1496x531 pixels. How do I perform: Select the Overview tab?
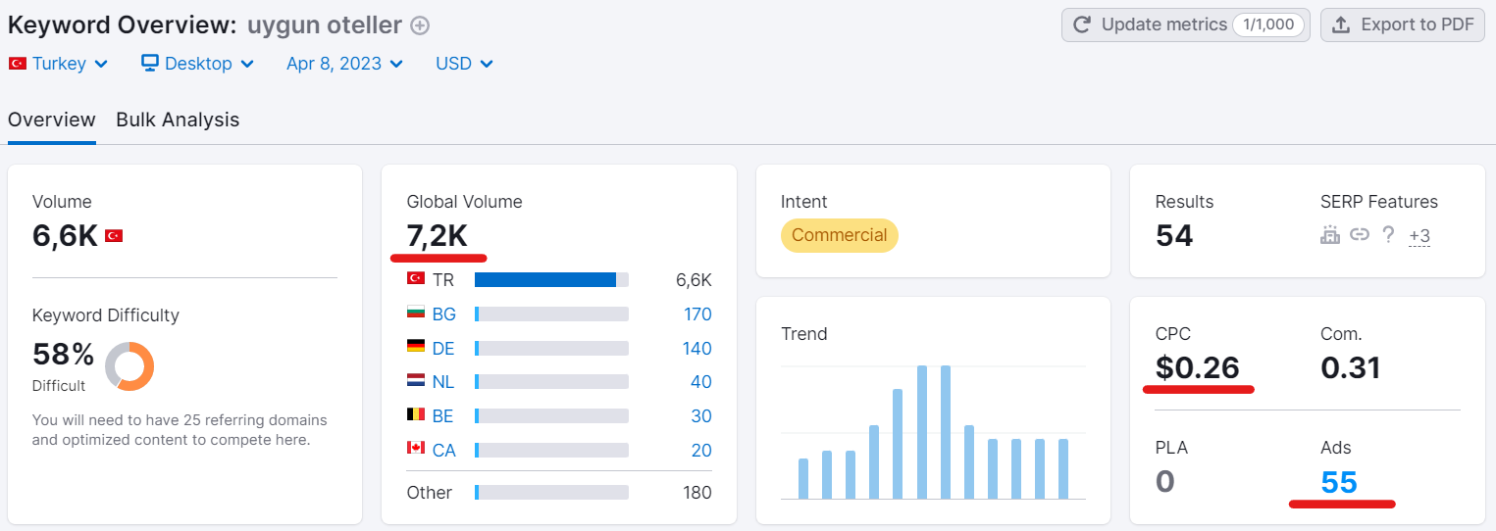coord(52,120)
